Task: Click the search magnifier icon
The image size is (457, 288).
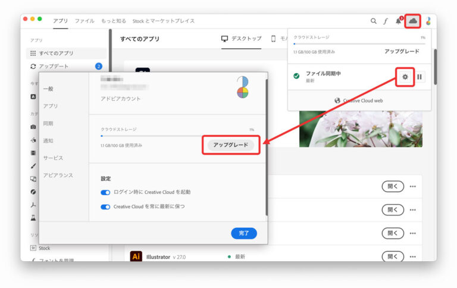Action: (374, 21)
